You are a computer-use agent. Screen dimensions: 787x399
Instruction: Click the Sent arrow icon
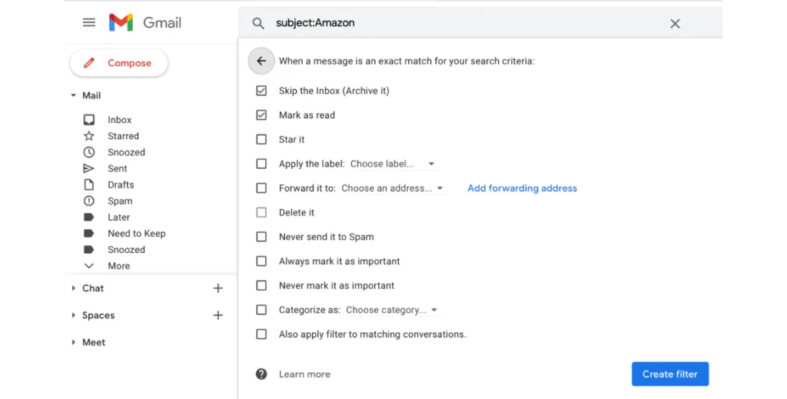pyautogui.click(x=89, y=168)
